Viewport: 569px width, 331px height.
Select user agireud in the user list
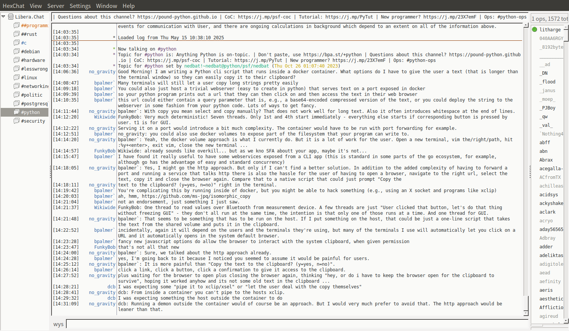coord(549,316)
